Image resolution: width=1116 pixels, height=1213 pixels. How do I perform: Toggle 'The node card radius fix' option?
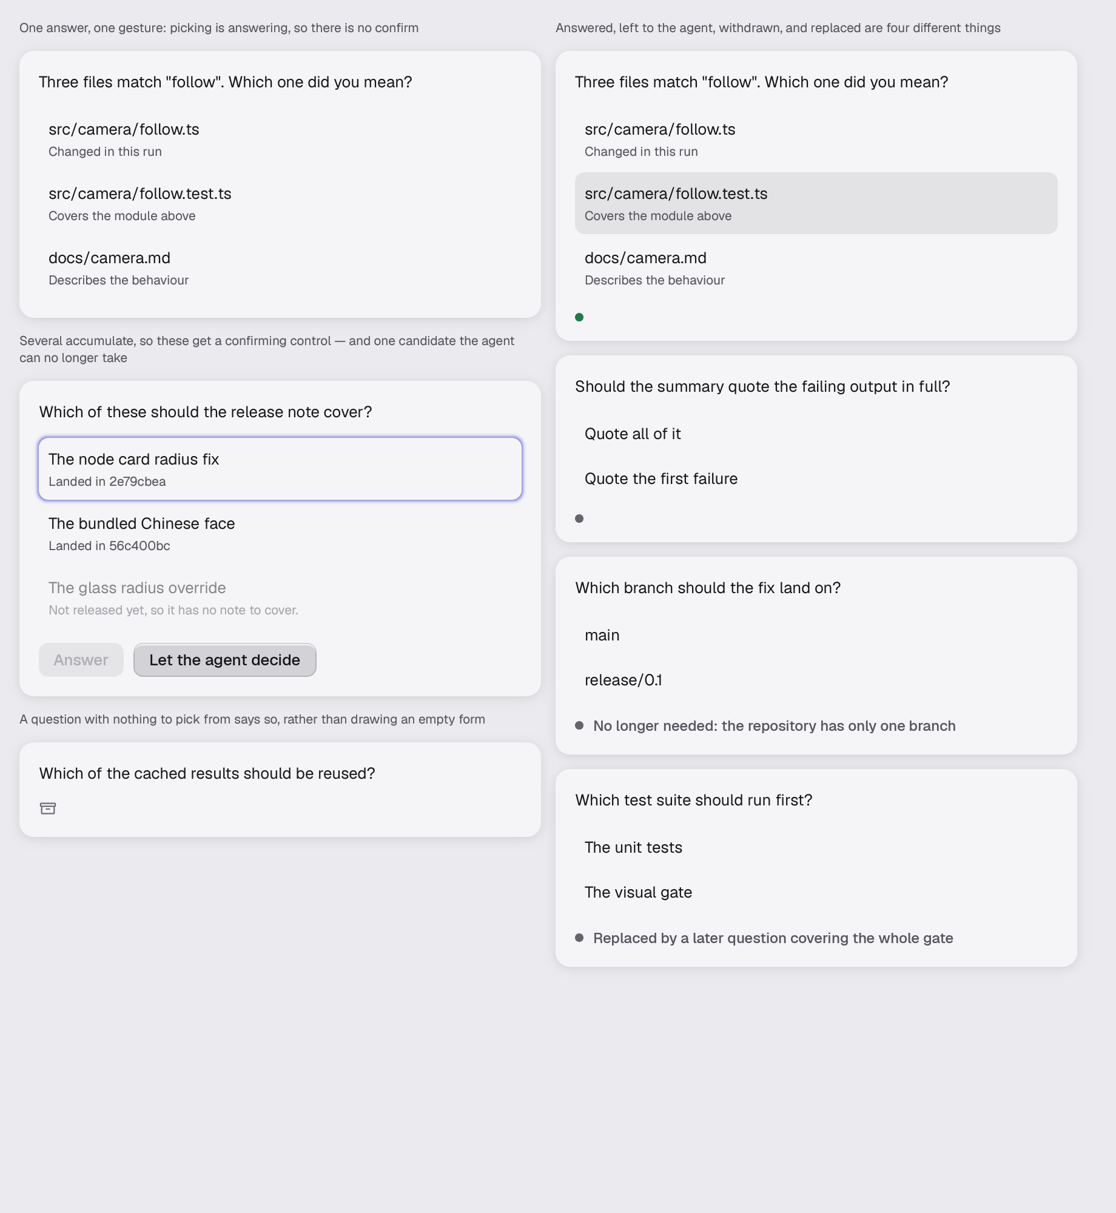tap(280, 469)
